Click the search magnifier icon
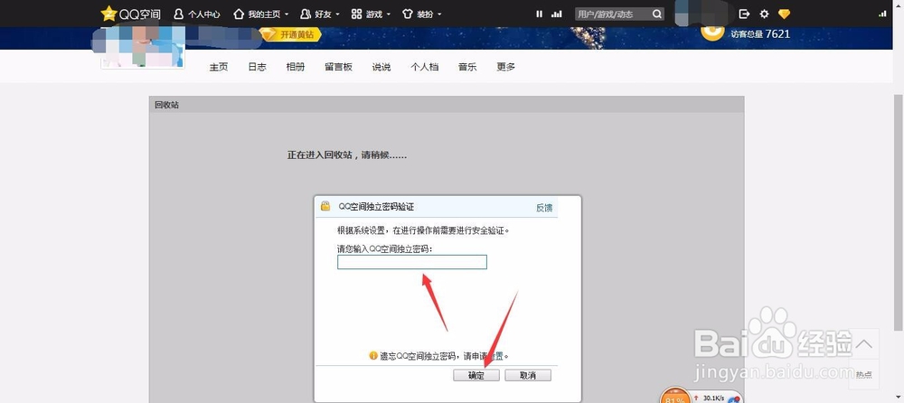This screenshot has width=904, height=403. (x=657, y=14)
